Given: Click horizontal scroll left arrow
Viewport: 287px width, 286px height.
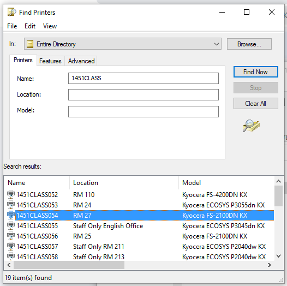Looking at the screenshot, I should click(9, 265).
